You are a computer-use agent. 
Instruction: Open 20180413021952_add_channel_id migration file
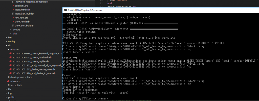[37, 65]
